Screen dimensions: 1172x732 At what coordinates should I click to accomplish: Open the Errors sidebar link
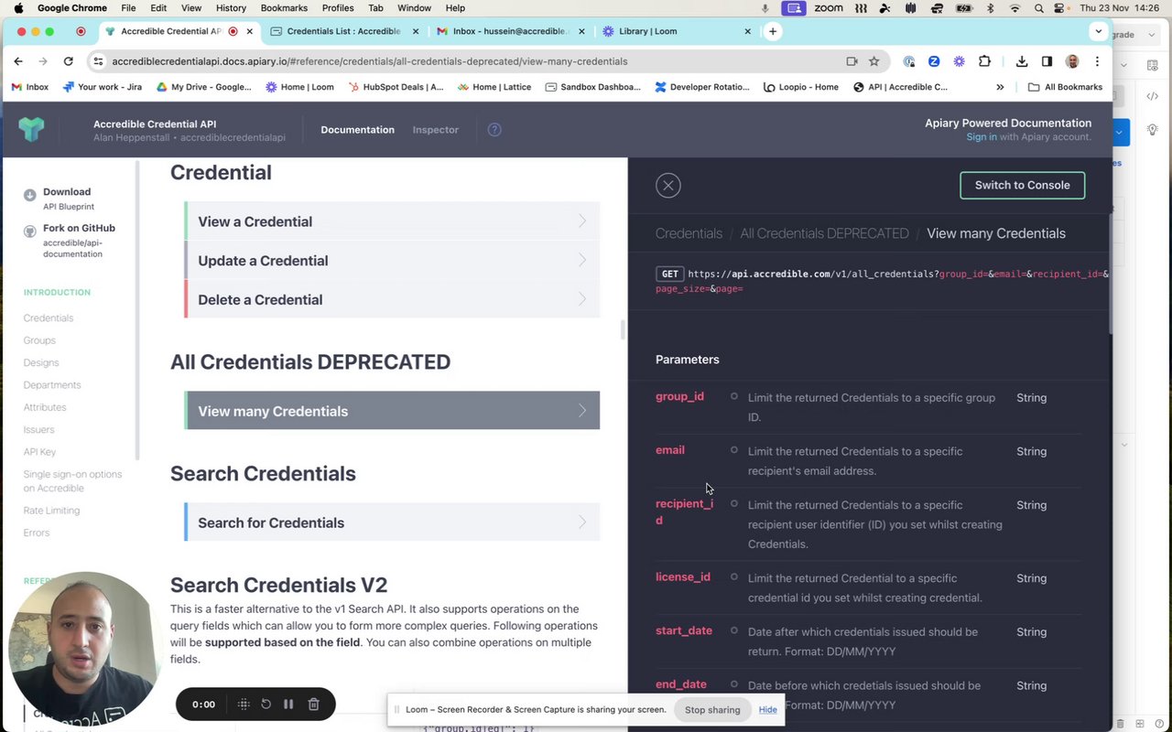click(37, 533)
